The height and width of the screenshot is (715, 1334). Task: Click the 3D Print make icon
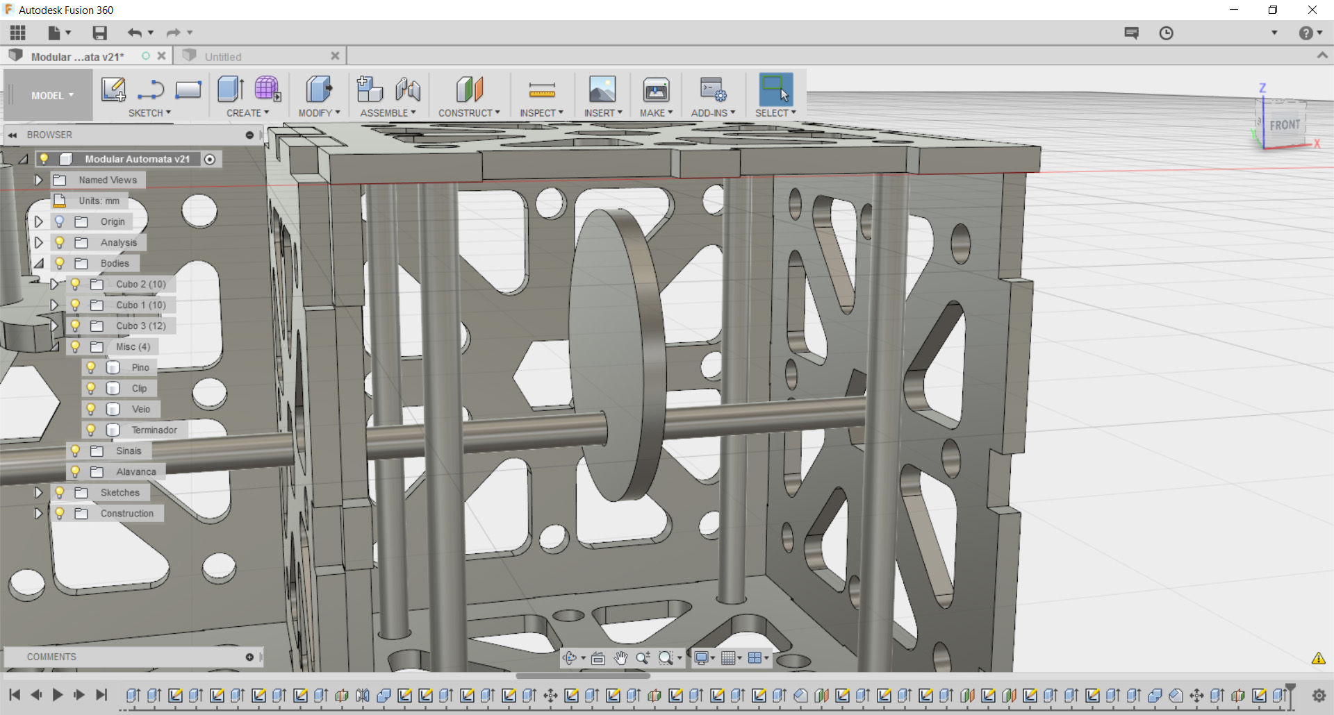tap(656, 90)
